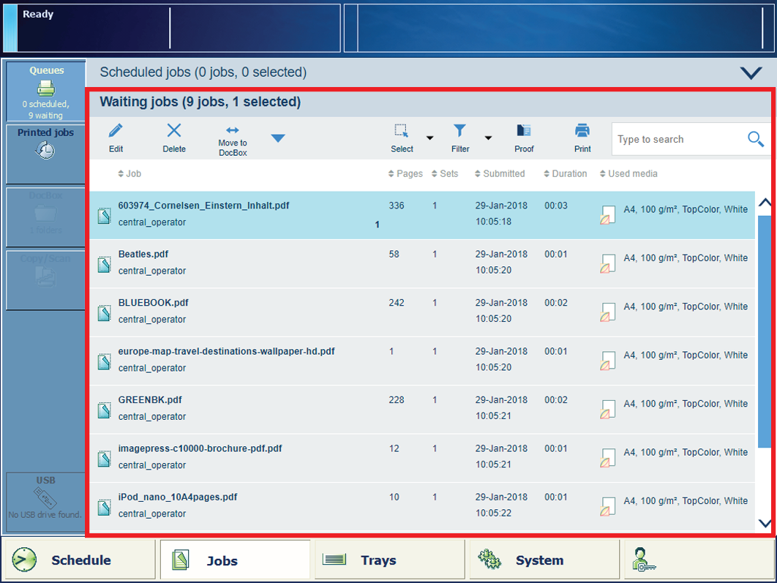Open the Select dropdown arrow
The height and width of the screenshot is (583, 777).
430,138
